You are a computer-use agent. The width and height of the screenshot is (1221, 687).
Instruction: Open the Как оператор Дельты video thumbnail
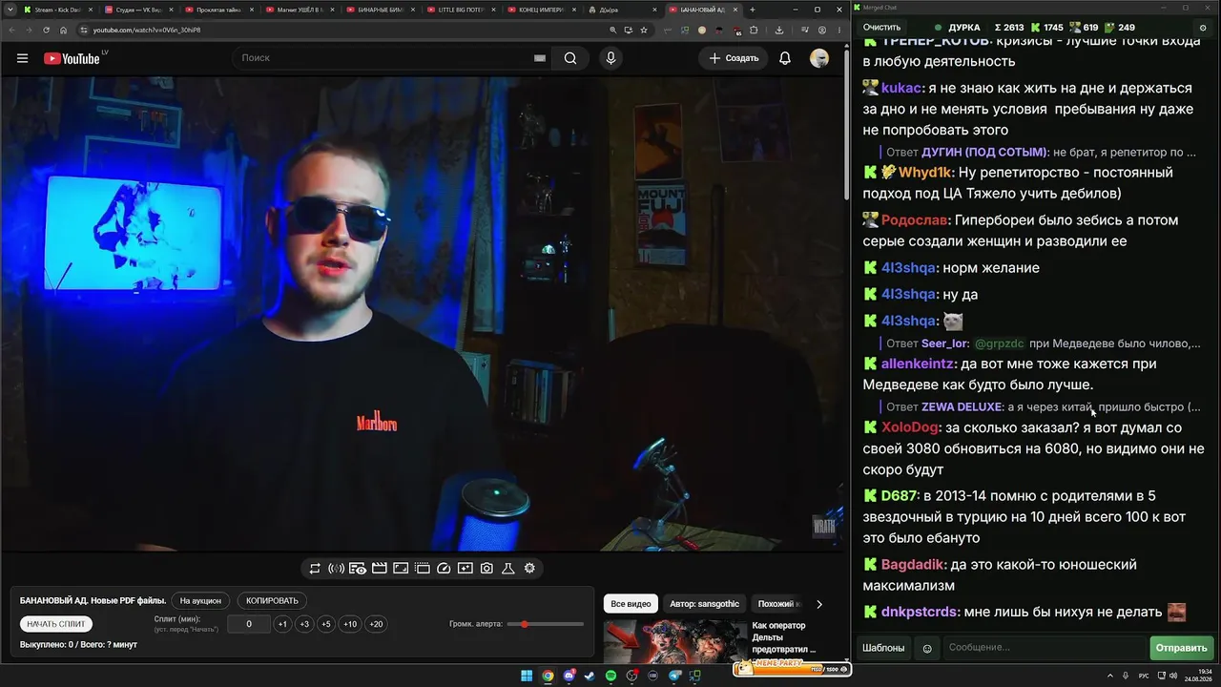tap(675, 641)
